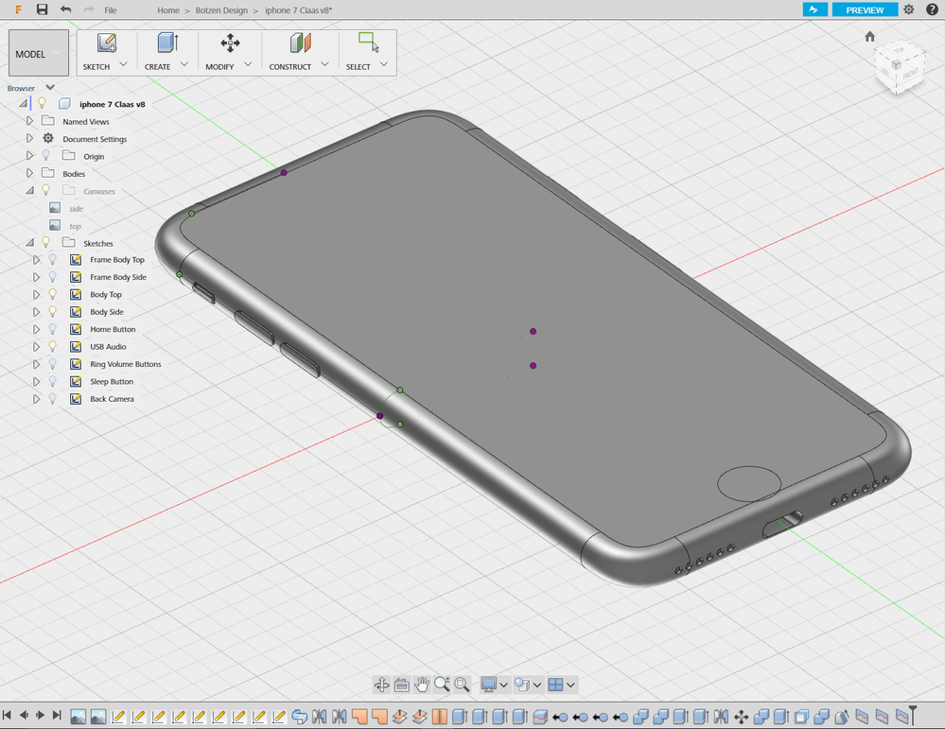Click the Select tool icon

click(368, 43)
